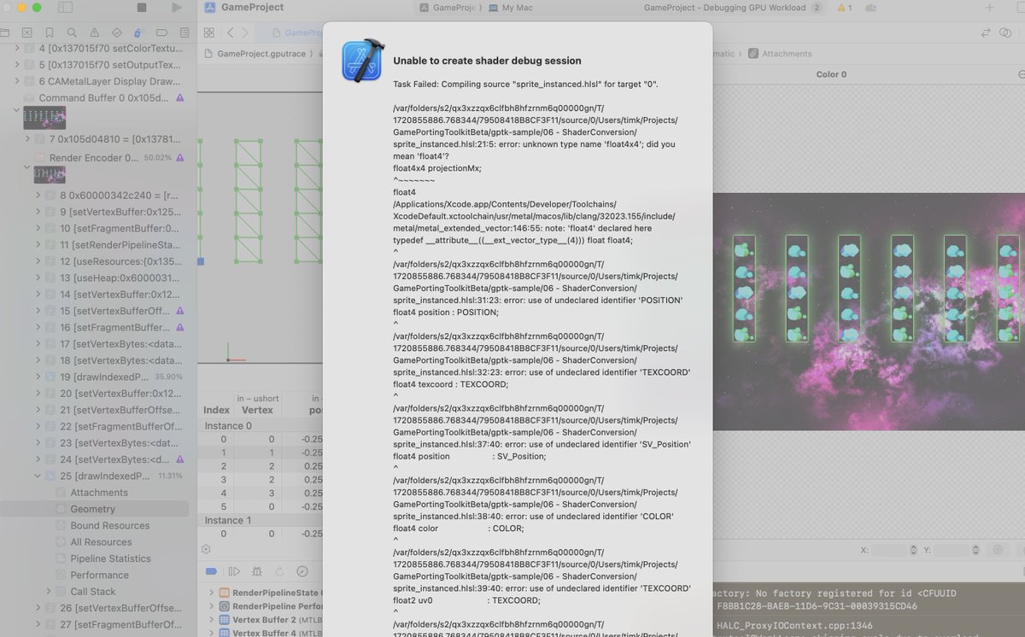Expand item 5 setOutputTexture row
1025x637 pixels.
(18, 65)
